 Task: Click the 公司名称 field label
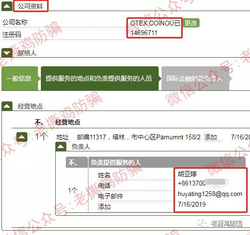click(x=15, y=22)
